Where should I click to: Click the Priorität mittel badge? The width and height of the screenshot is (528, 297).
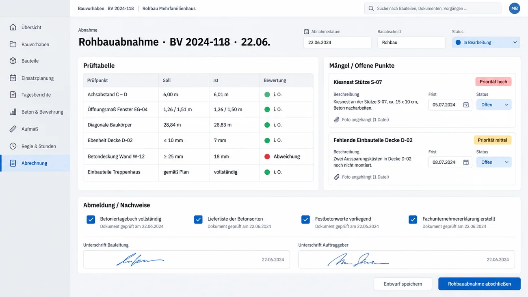pyautogui.click(x=492, y=140)
